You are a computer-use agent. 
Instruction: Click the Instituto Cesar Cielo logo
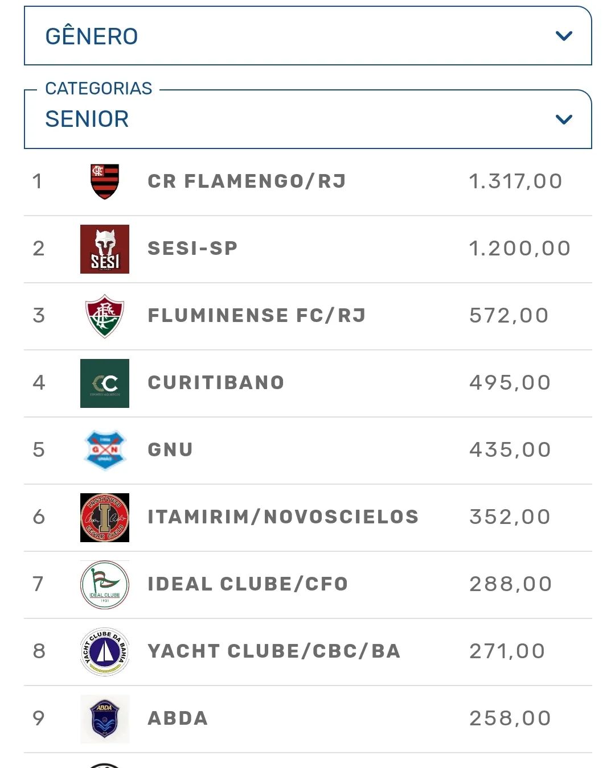point(105,517)
